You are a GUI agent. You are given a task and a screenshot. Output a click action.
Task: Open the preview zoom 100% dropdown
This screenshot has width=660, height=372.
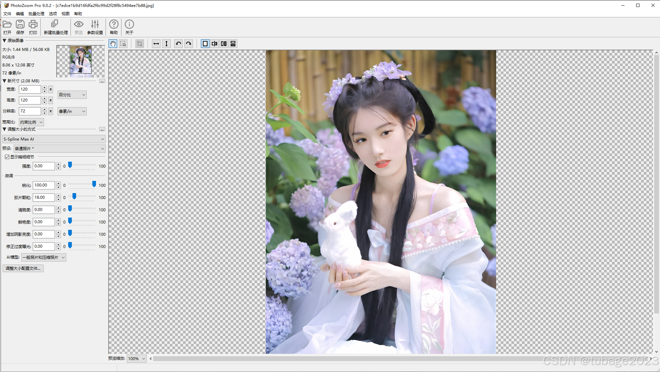coord(136,358)
